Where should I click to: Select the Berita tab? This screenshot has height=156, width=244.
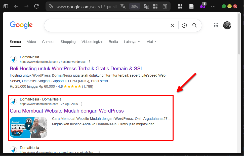click(113, 42)
